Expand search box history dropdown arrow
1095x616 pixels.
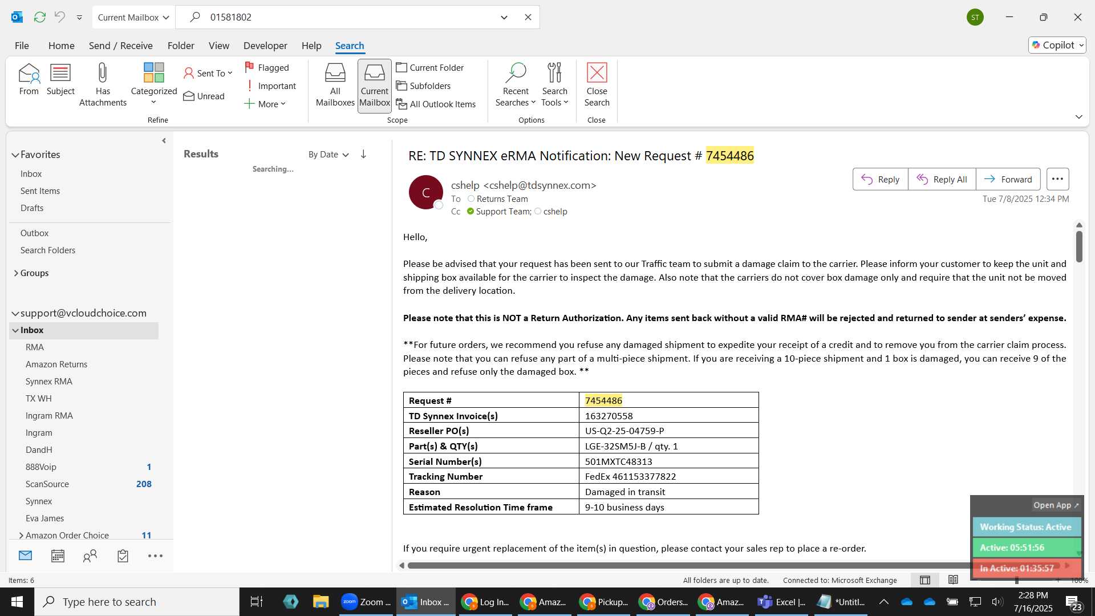click(x=504, y=17)
